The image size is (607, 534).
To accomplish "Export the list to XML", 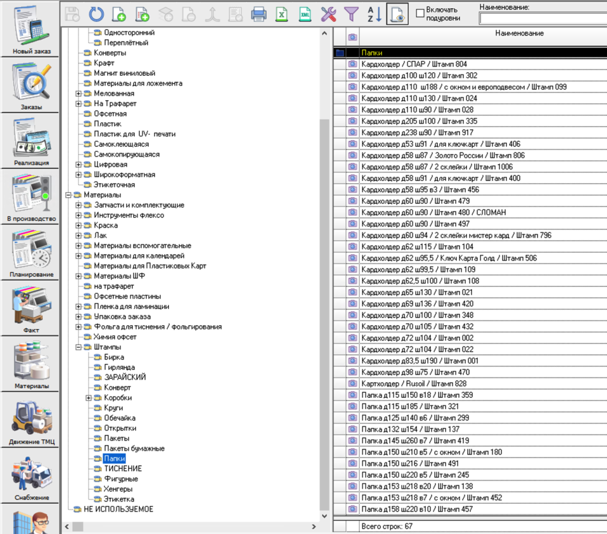I will click(305, 14).
